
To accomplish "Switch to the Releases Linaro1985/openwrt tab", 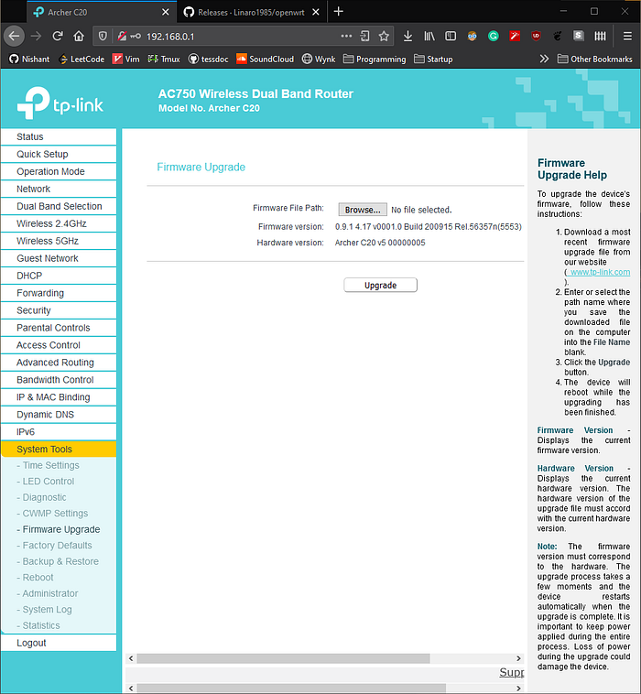I will pos(251,12).
